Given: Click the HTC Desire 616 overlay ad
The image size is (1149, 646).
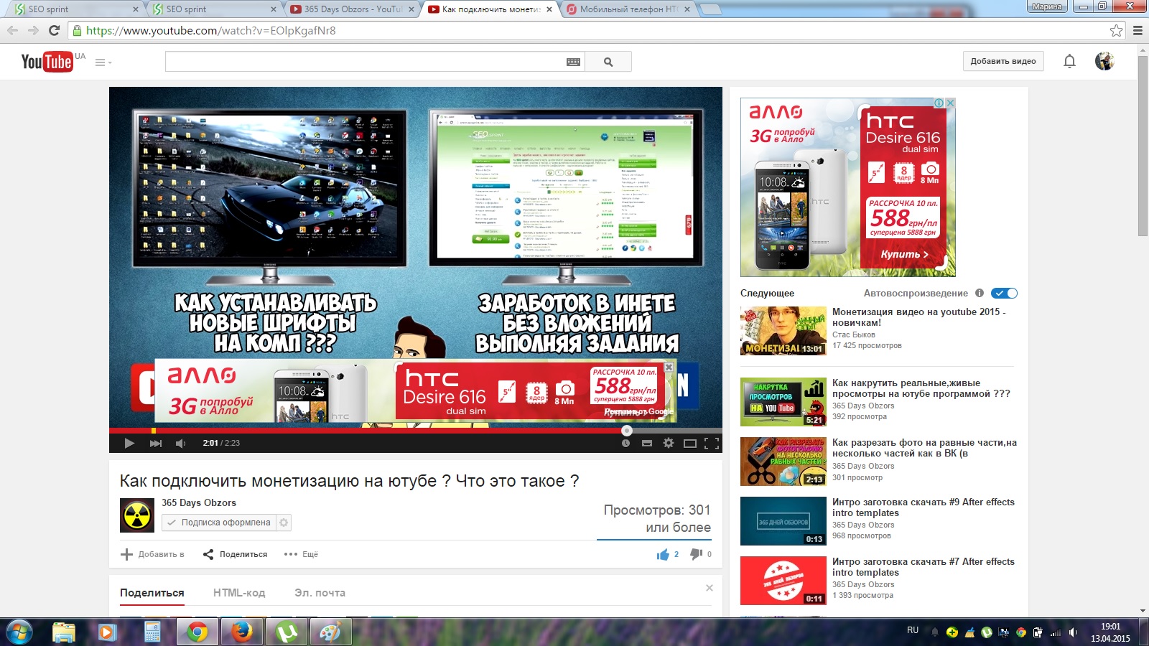Looking at the screenshot, I should coord(415,390).
